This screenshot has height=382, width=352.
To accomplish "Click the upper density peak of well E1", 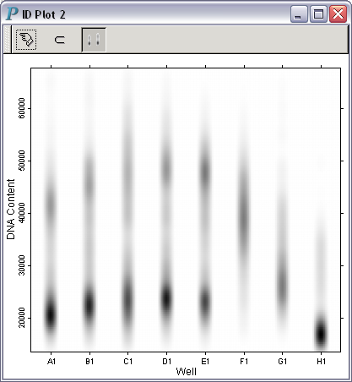I will (205, 172).
